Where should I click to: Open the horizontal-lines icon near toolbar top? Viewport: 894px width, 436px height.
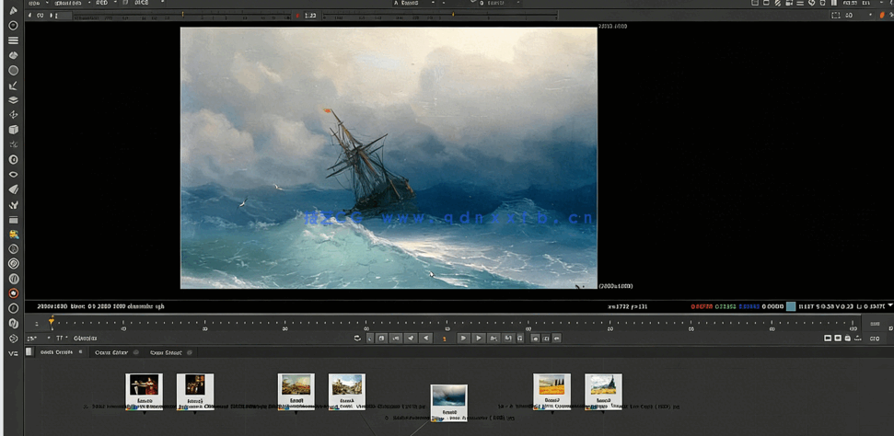coord(14,40)
